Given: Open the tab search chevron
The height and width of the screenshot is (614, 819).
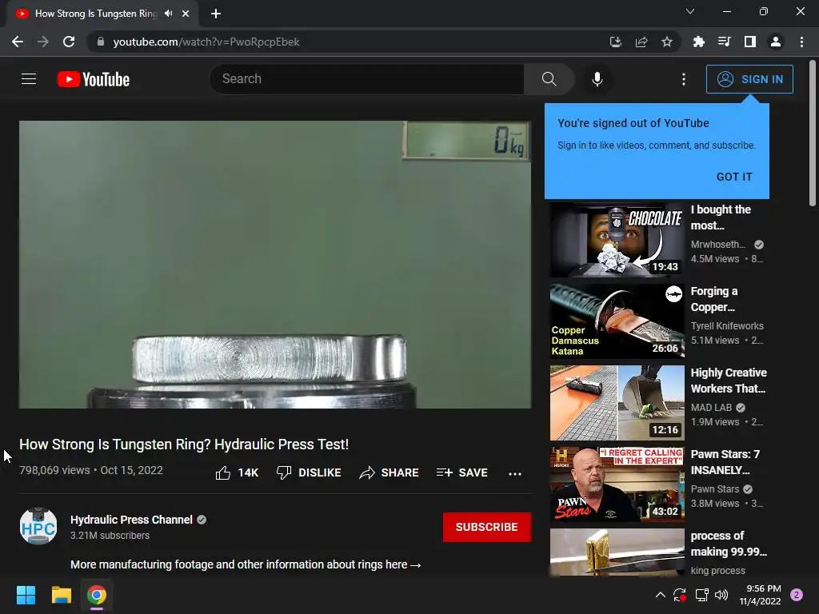Looking at the screenshot, I should click(690, 11).
